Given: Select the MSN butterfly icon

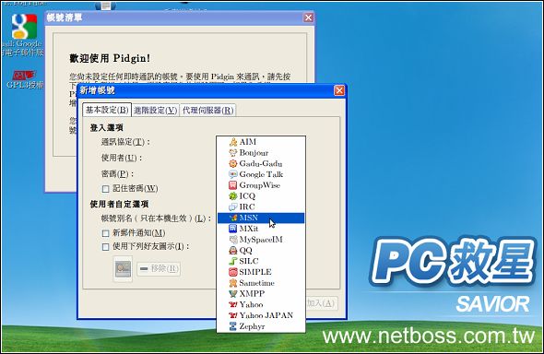Looking at the screenshot, I should tap(233, 218).
